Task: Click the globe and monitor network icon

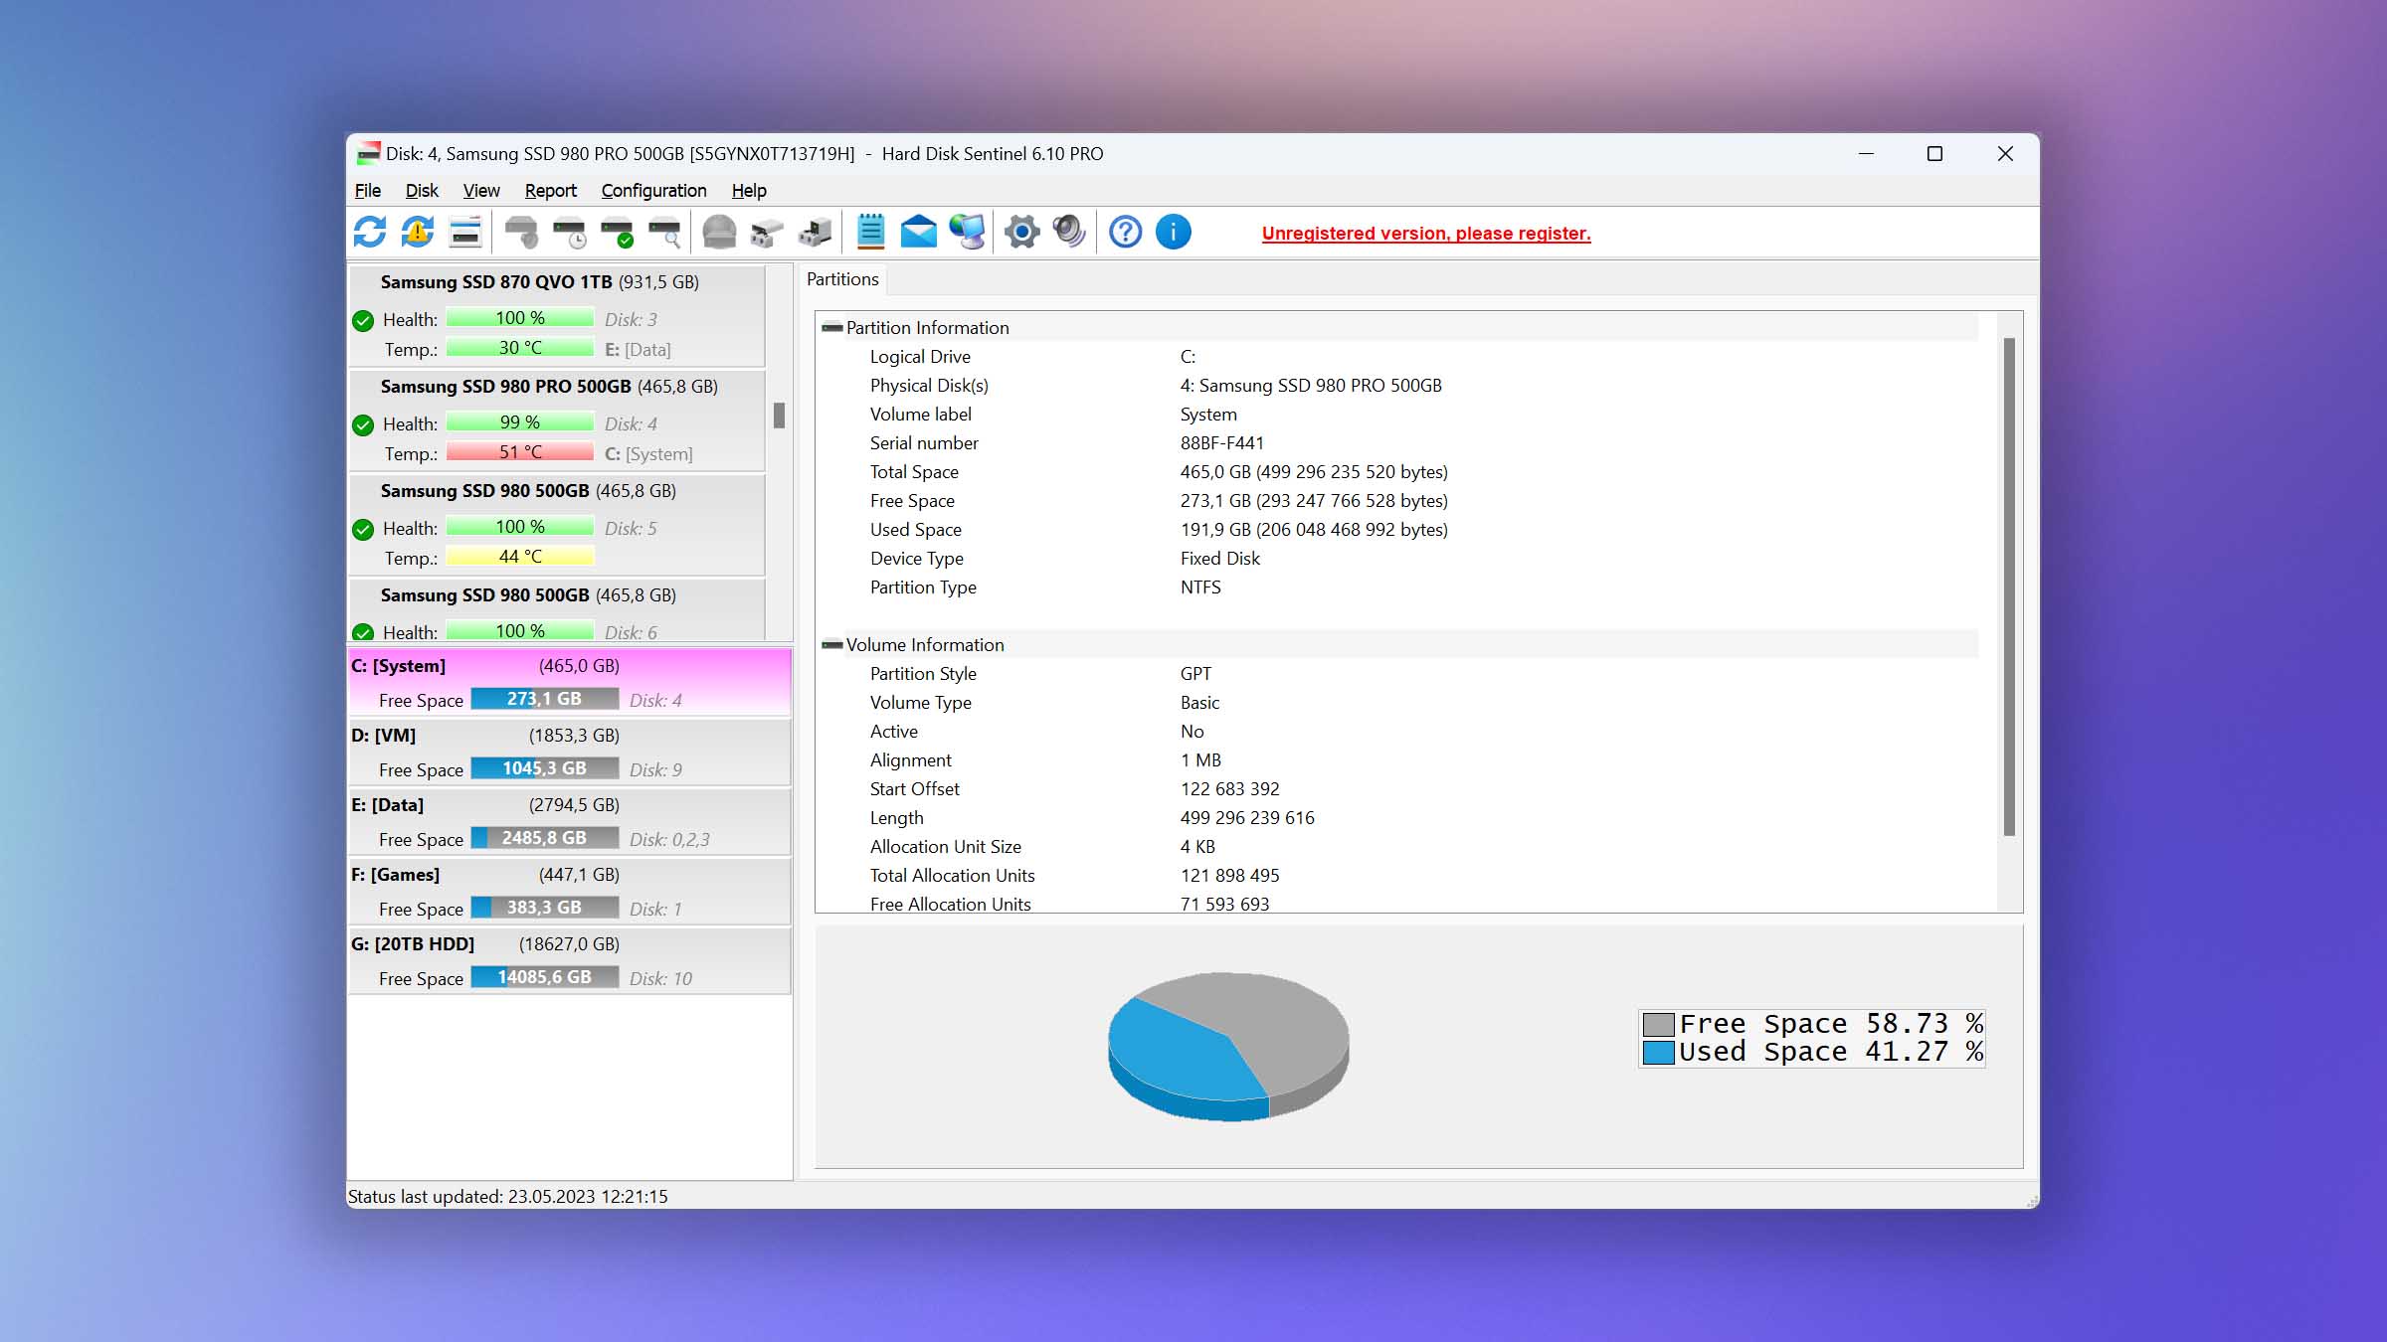Action: (967, 233)
